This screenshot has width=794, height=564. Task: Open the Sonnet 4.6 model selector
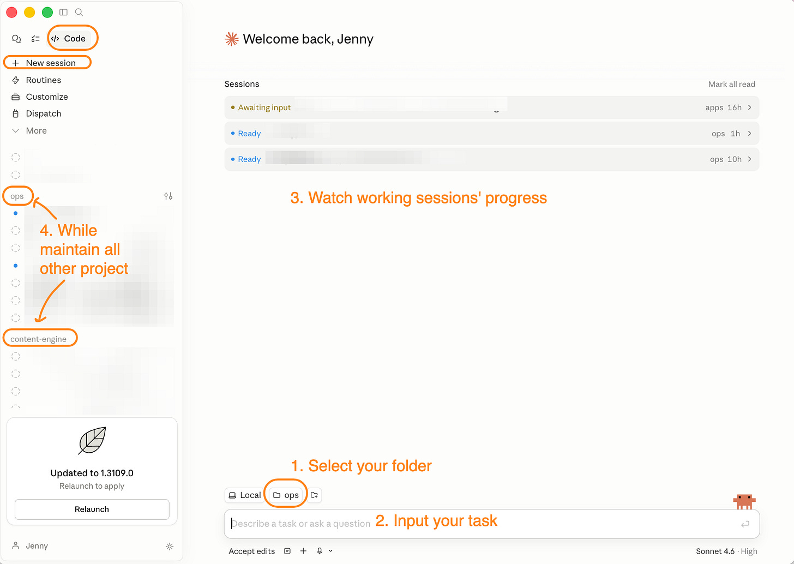tap(726, 551)
